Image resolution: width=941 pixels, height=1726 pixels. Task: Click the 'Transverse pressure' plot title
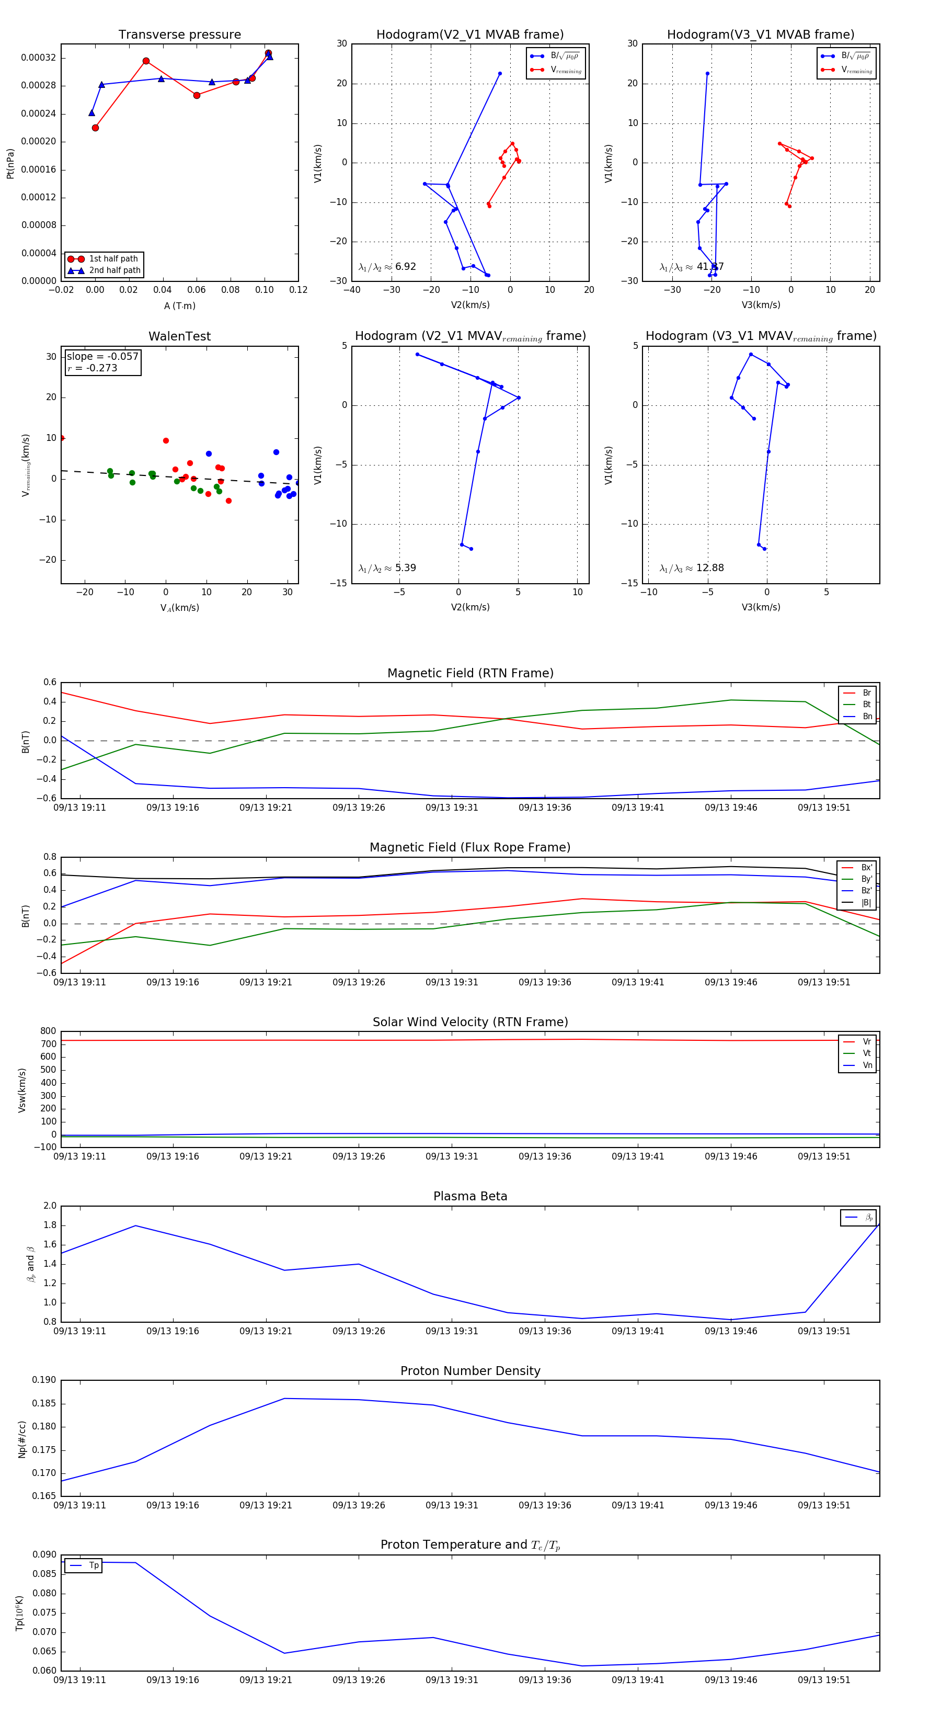click(x=179, y=35)
